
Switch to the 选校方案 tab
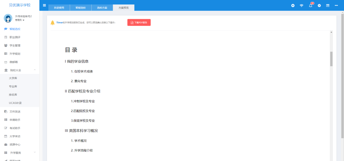pos(102,8)
